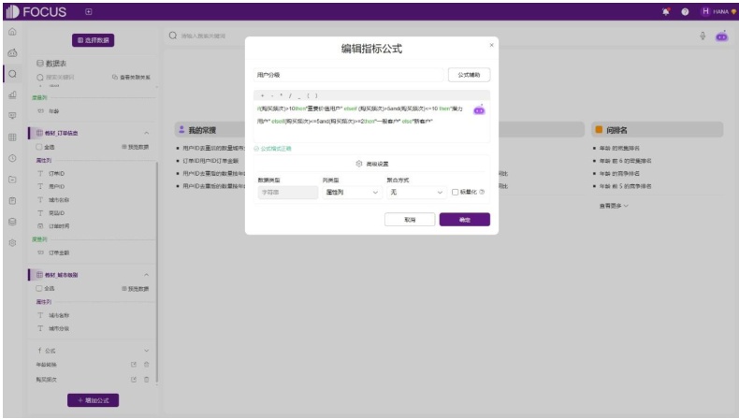
Task: Open the settings gear icon in left sidebar
Action: [12, 243]
